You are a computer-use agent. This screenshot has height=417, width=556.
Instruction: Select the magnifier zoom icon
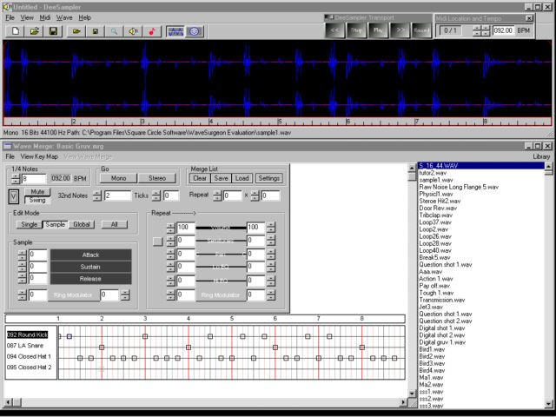point(114,31)
